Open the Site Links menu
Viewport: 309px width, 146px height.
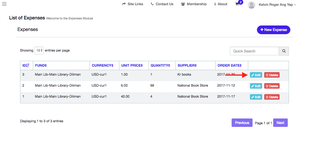point(133,4)
